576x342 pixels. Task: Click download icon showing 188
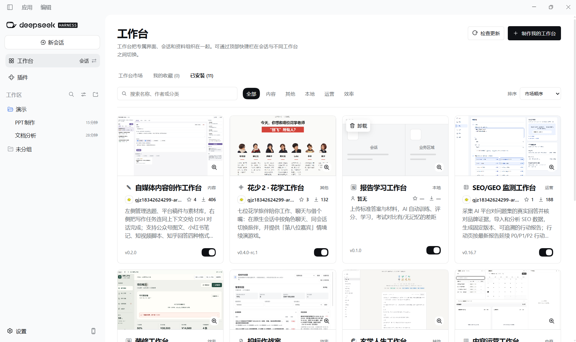541,200
